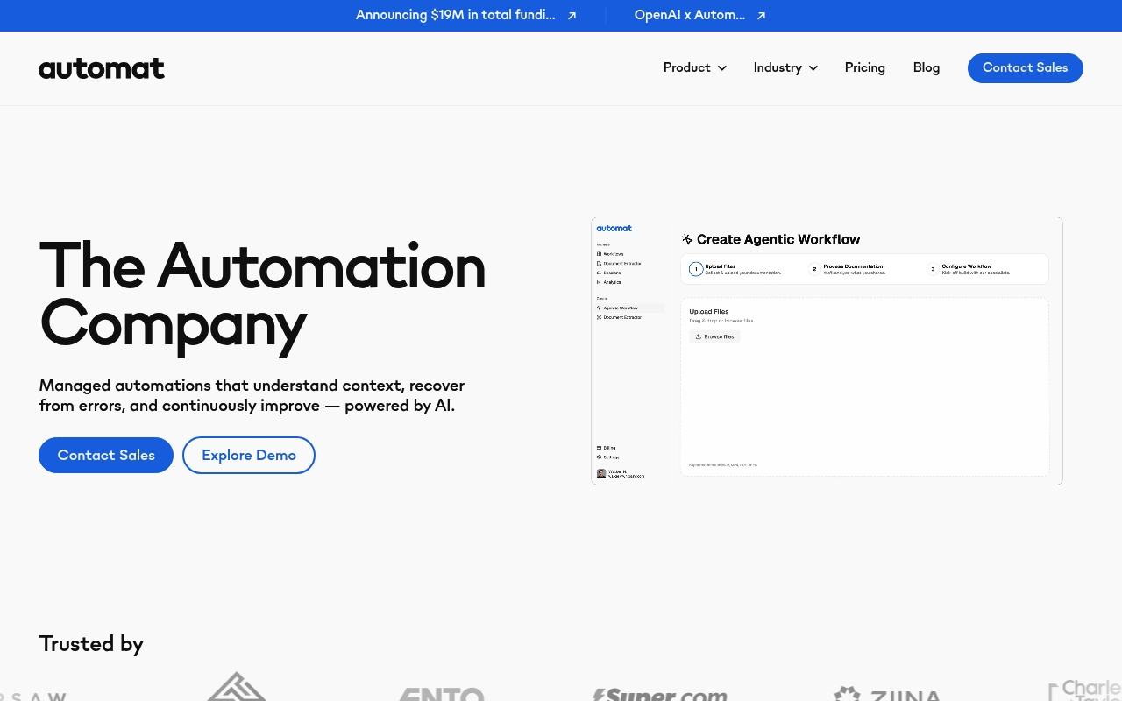
Task: Click the arrow icon beside OpenAI banner
Action: (x=761, y=16)
